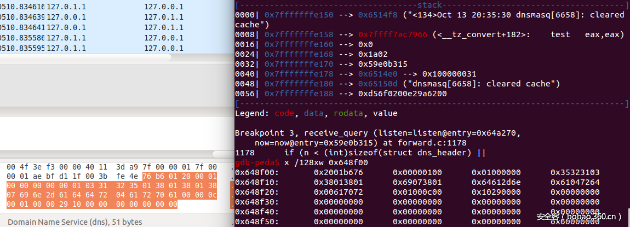630x227 pixels.
Task: Click hex dump row starting '00 4f 3e f3'
Action: [112, 167]
